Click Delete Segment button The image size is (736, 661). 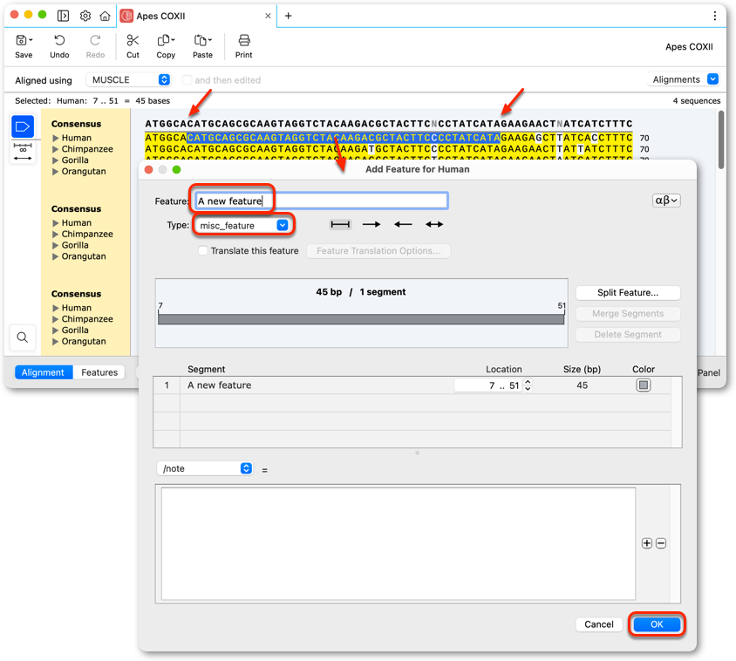coord(628,335)
